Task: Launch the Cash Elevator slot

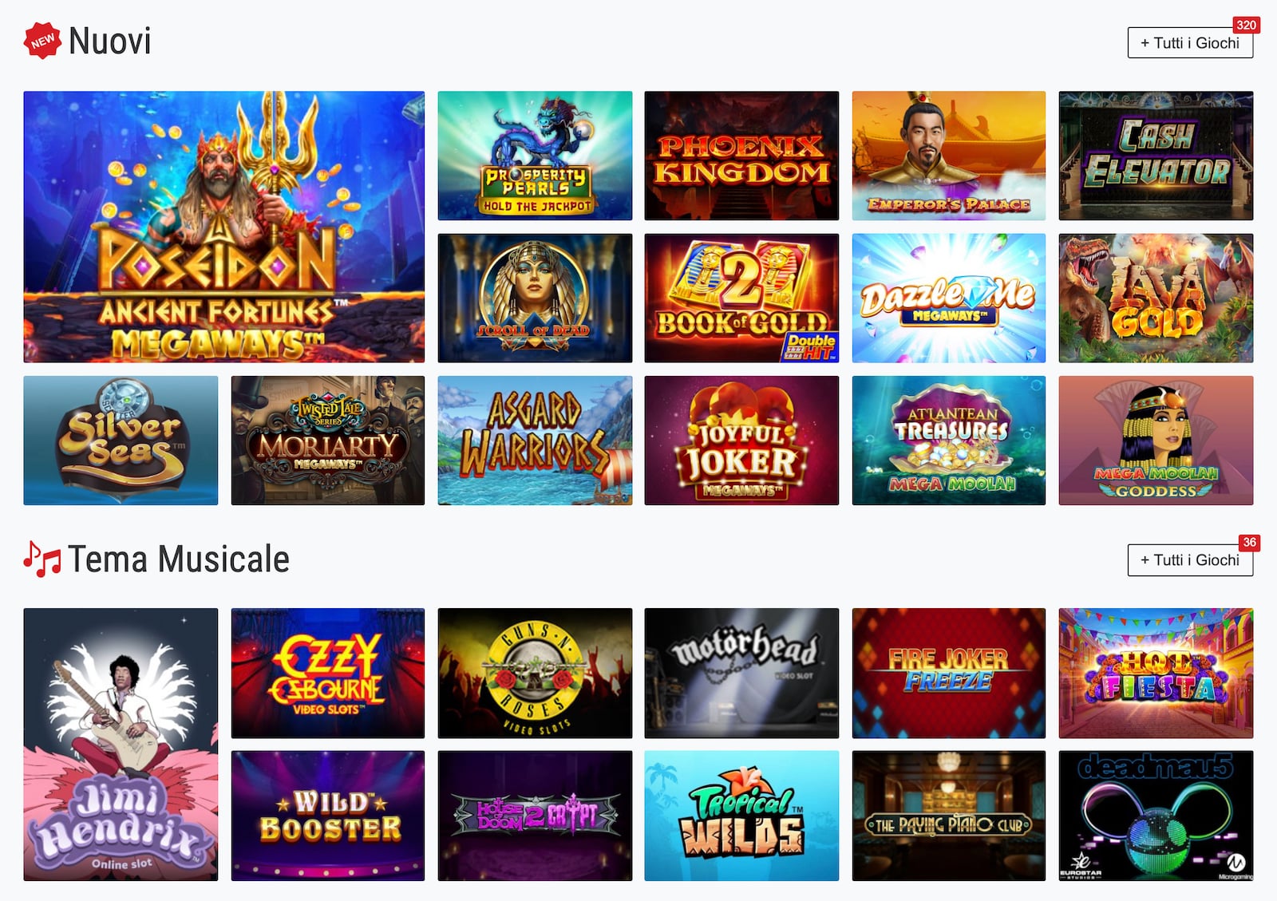Action: pos(1156,156)
